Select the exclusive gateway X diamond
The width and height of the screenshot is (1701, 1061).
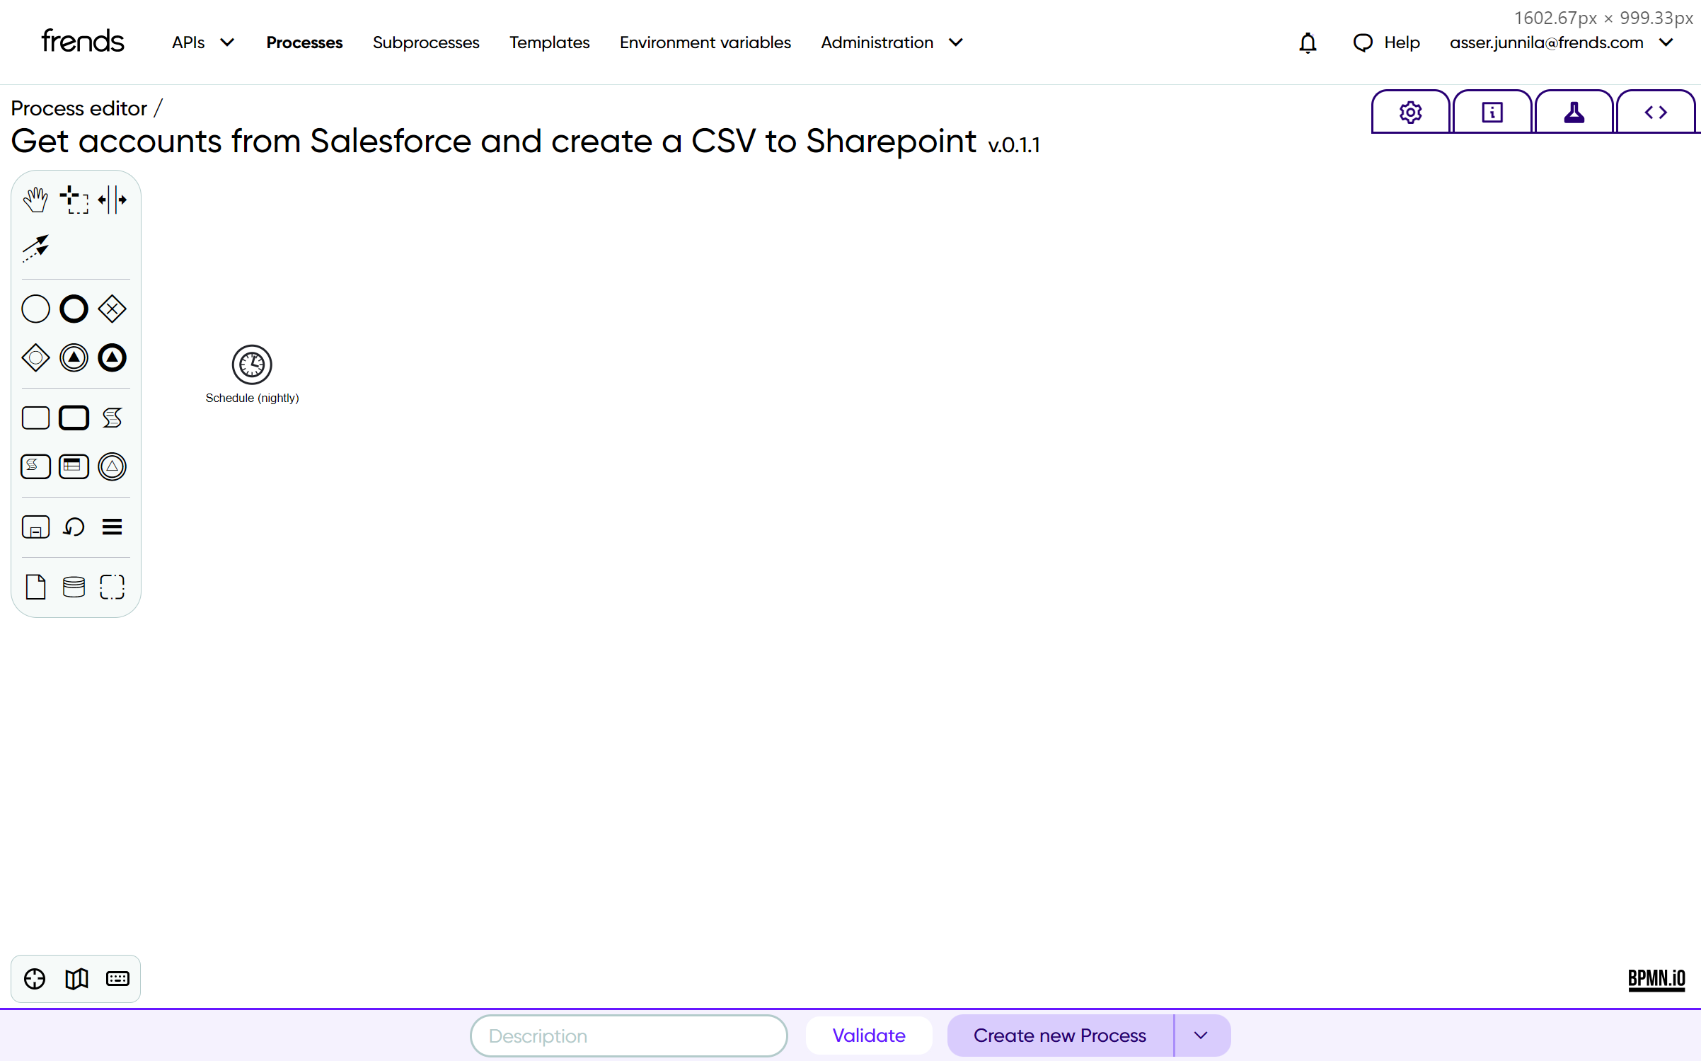(112, 309)
